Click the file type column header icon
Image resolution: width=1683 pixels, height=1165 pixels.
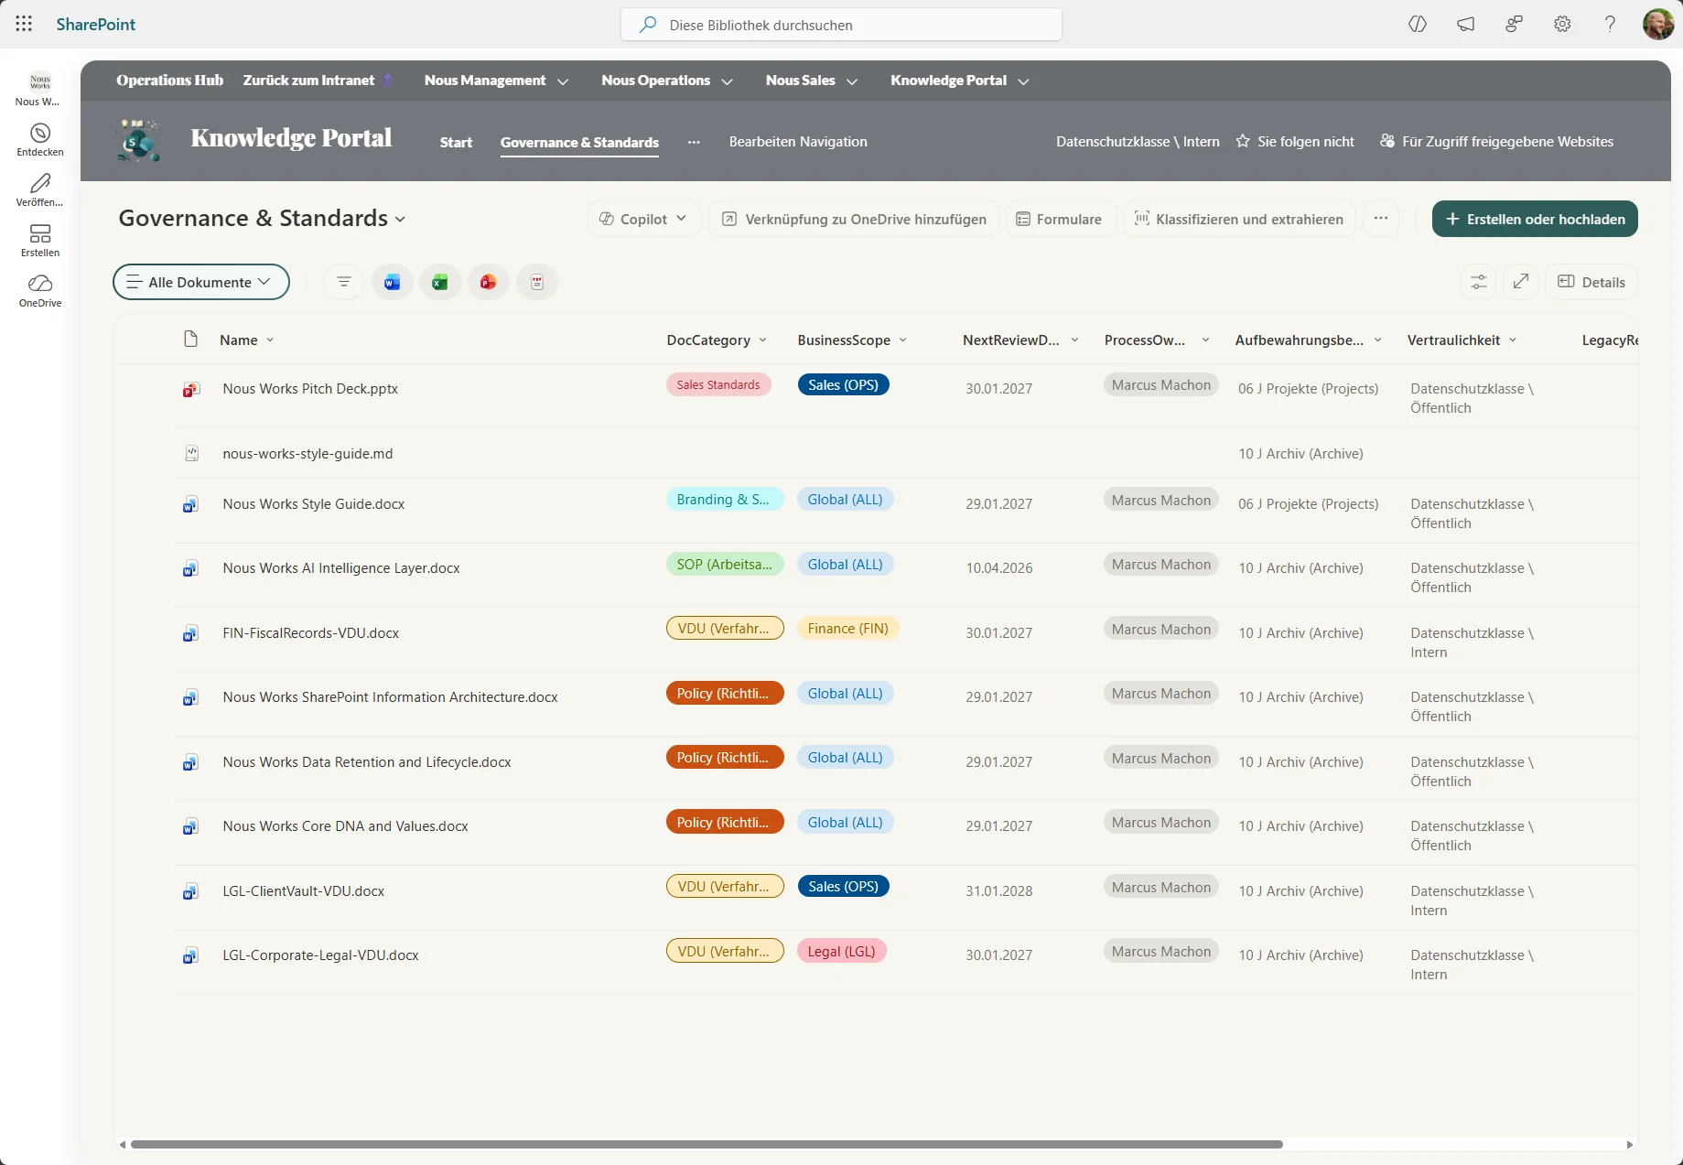tap(190, 340)
